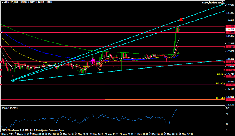Select the FE 61.8 Fibonacci expansion label
Image resolution: width=235 pixels, height=136 pixels.
[x=221, y=75]
